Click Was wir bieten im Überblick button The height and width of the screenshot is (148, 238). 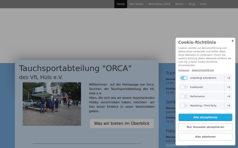122,124
